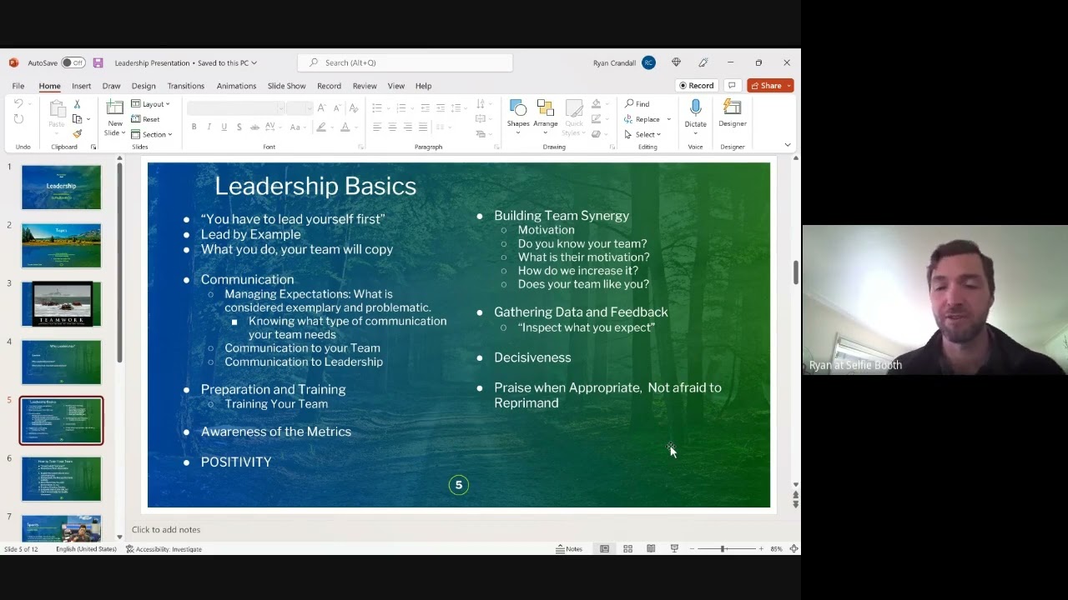
Task: Toggle Italic formatting
Action: click(x=209, y=127)
